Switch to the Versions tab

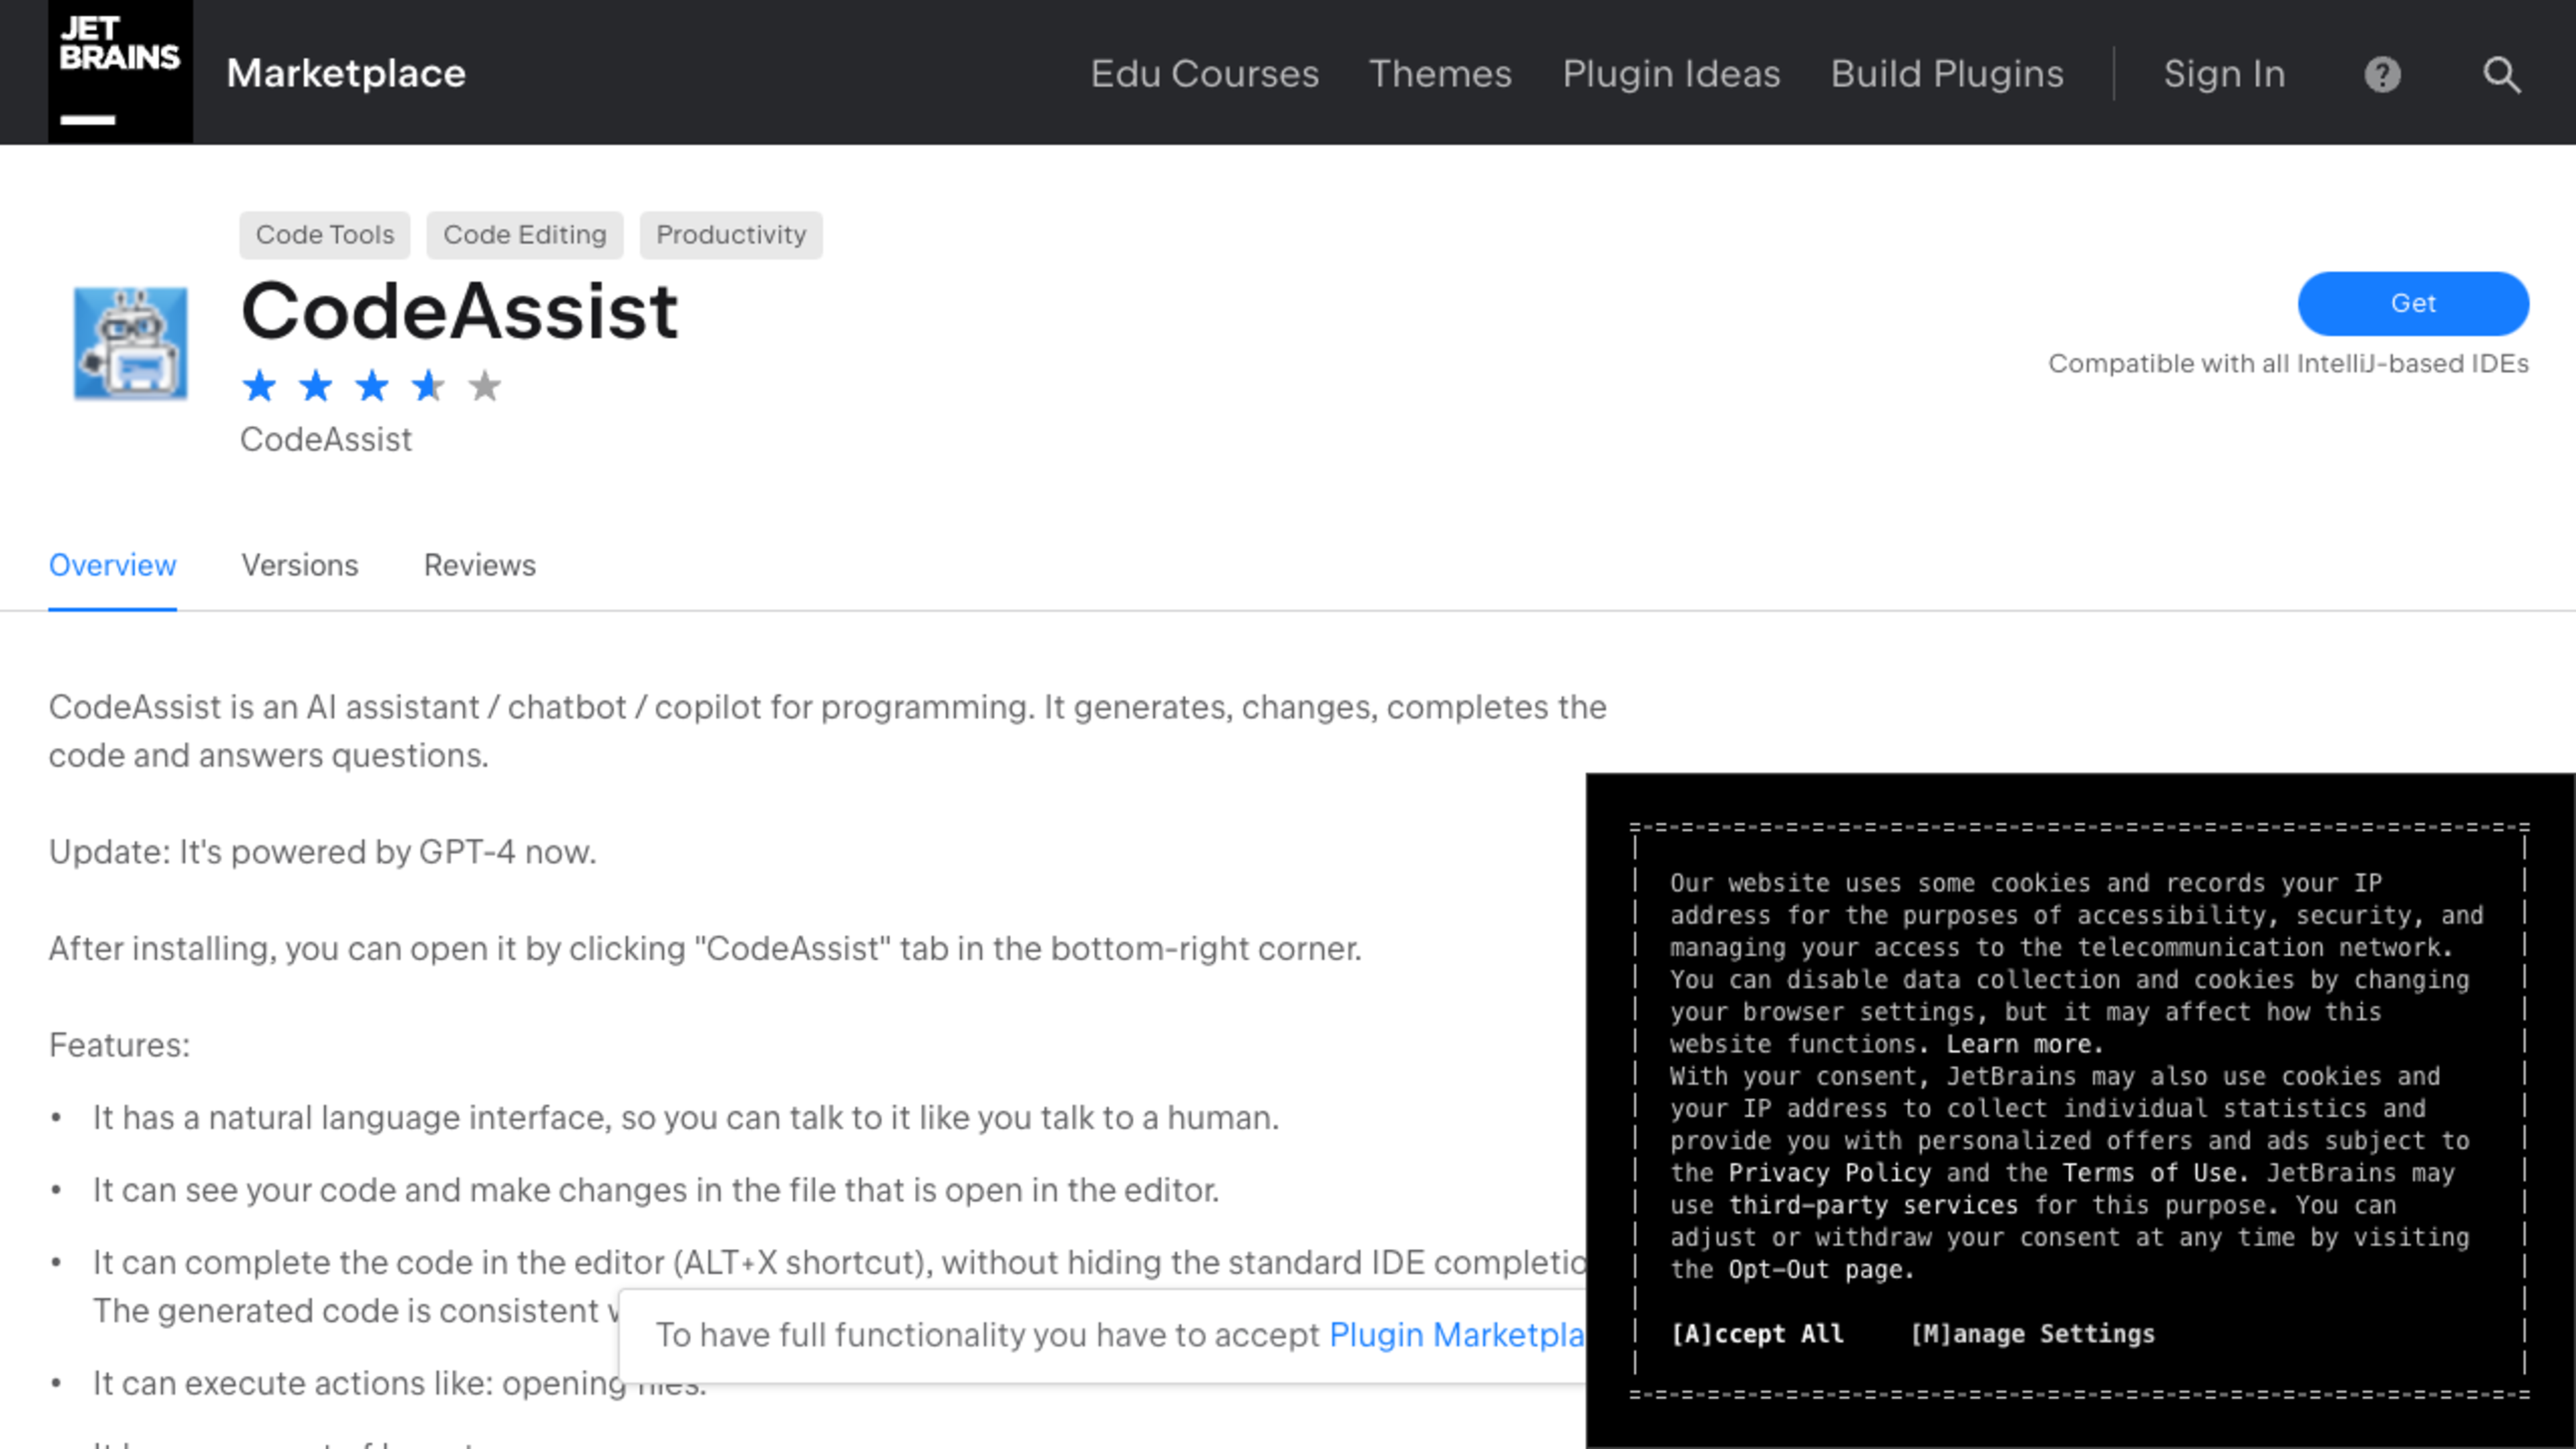300,565
